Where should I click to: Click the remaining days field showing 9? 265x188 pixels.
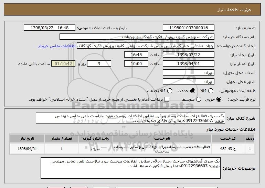point(99,64)
